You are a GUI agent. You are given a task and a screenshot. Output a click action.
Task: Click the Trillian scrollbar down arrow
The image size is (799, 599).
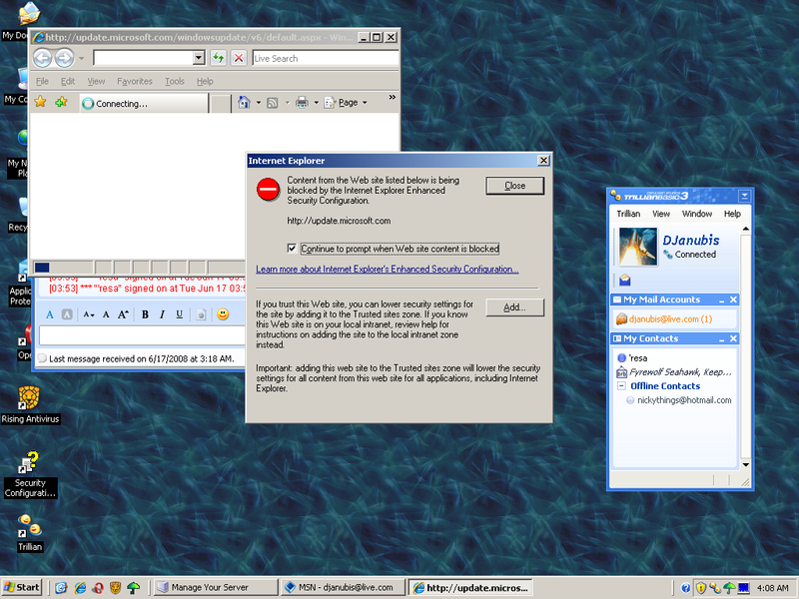pyautogui.click(x=745, y=464)
